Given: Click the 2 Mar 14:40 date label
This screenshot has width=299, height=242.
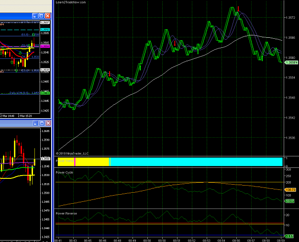Looking at the screenshot, I should coord(7,116).
